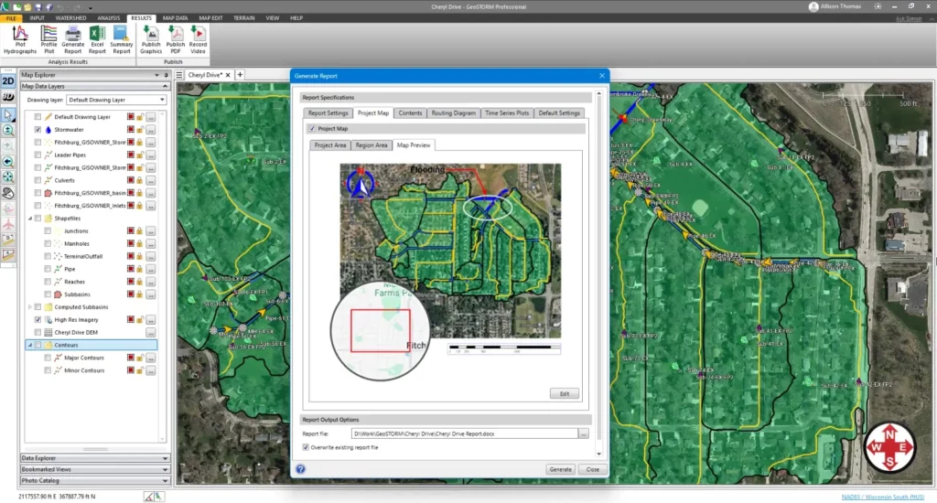
Task: Click the Generate Report help icon
Action: coord(300,469)
